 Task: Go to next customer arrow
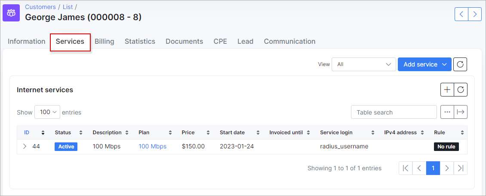tap(475, 14)
